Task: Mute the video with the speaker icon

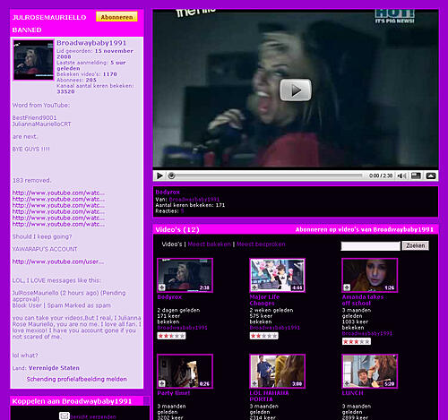Action: pyautogui.click(x=401, y=176)
